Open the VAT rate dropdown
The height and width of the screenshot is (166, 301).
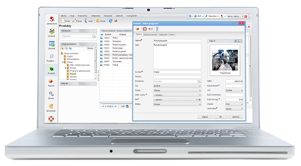click(x=234, y=91)
